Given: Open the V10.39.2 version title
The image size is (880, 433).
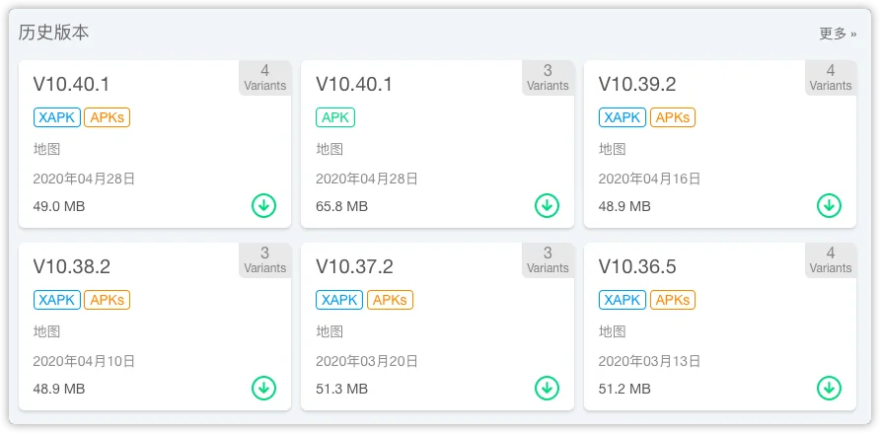Looking at the screenshot, I should click(x=637, y=84).
